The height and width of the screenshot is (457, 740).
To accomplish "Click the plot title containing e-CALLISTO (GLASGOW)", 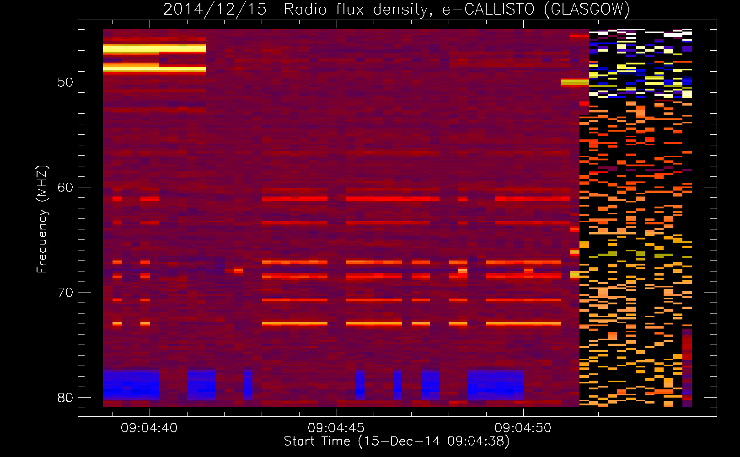I will (x=397, y=10).
